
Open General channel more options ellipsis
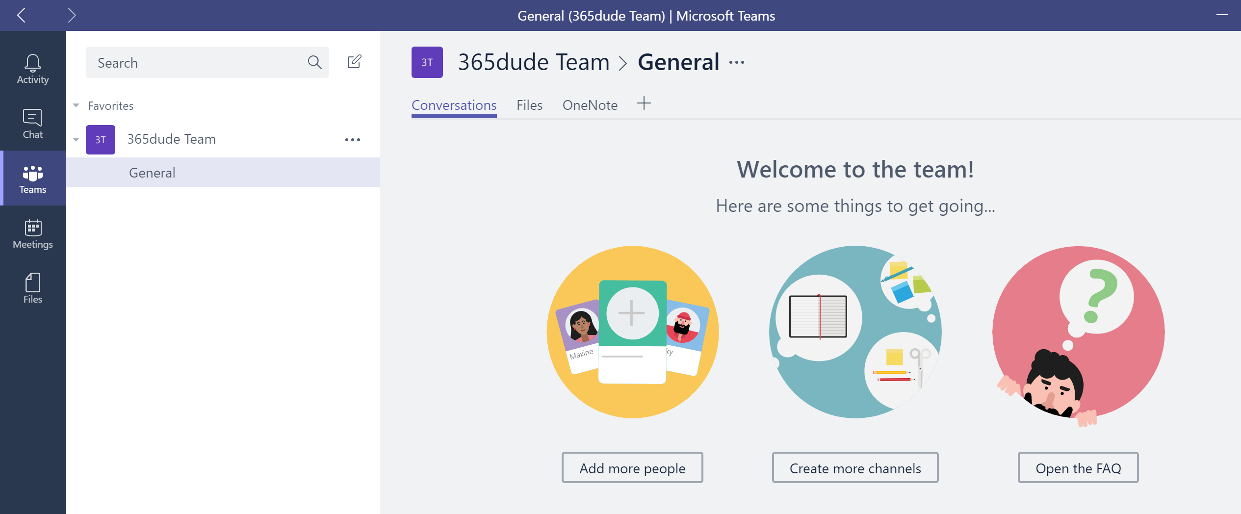[736, 62]
